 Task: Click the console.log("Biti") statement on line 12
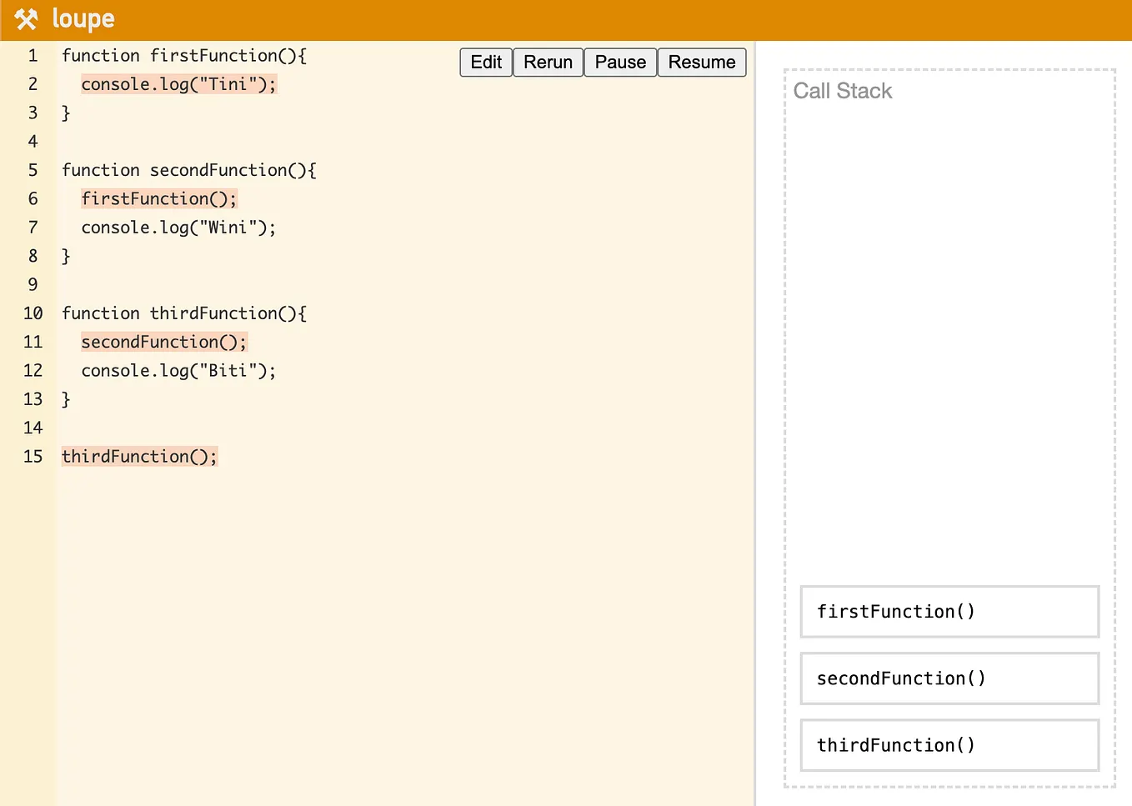178,370
